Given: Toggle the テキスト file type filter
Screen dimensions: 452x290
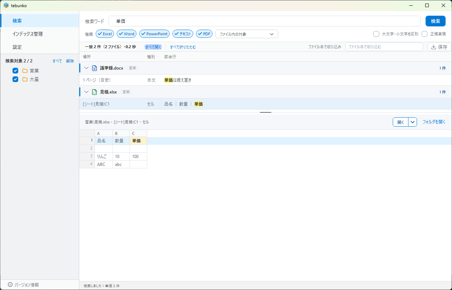Looking at the screenshot, I should coord(183,34).
